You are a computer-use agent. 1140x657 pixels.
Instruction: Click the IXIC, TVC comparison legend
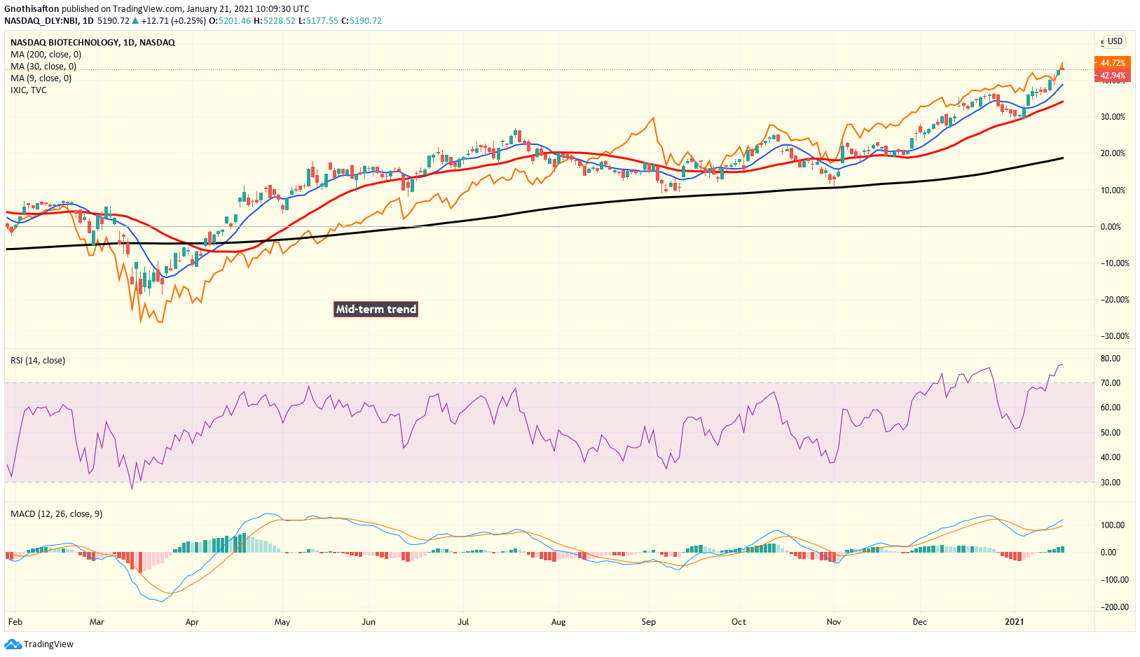pos(28,90)
